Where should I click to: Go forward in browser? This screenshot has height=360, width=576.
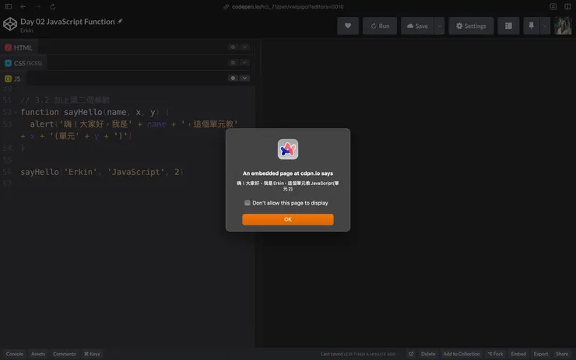point(38,6)
